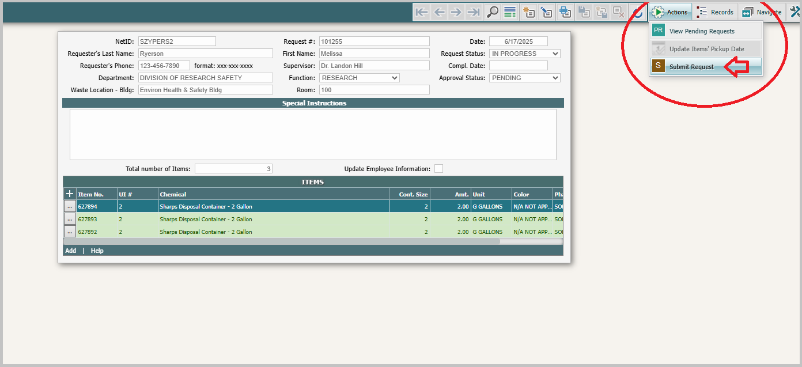Click the Requester's Phone field

[164, 66]
